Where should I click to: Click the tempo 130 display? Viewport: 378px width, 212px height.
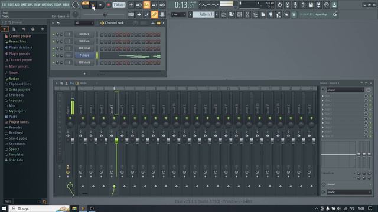pos(119,5)
